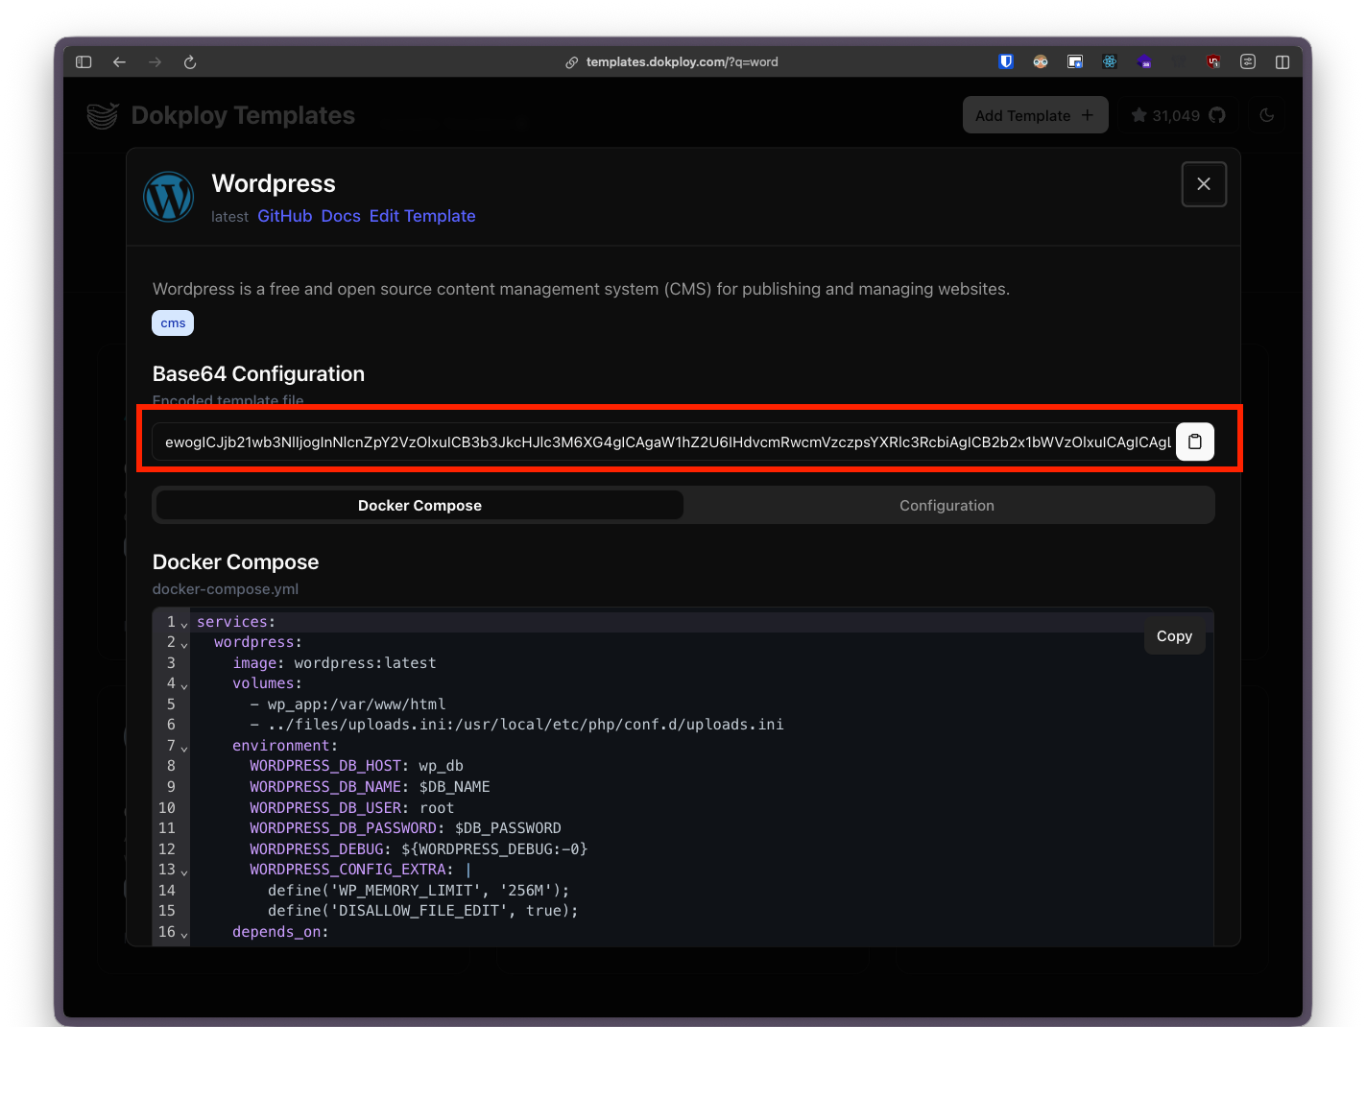Collapse the wordpress block at line 2
Screen dimensions: 1366x1098
[x=184, y=644]
